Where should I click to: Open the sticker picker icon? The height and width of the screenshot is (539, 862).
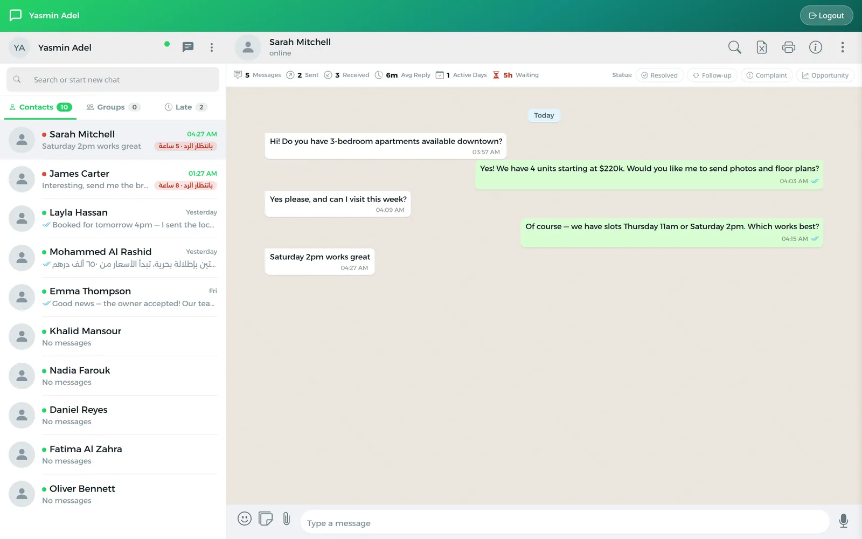point(266,519)
